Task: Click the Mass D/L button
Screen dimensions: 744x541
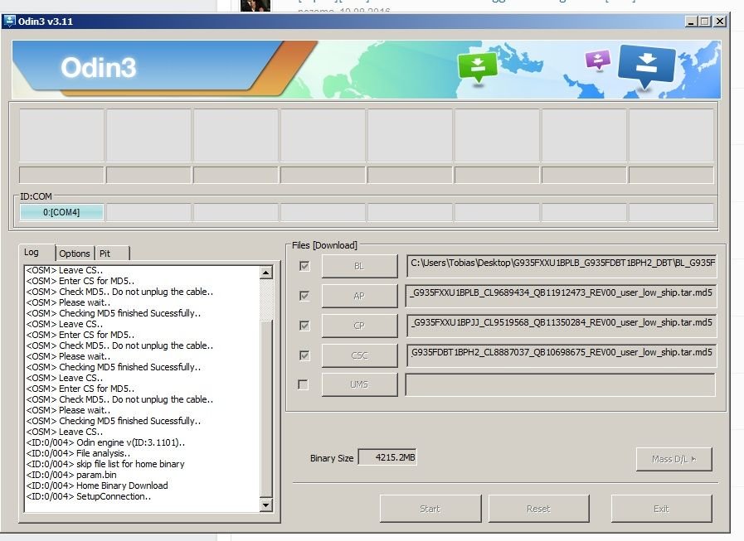Action: coord(673,459)
